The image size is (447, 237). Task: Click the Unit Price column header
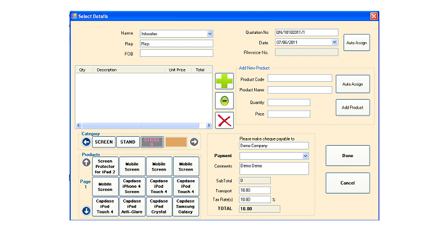(x=179, y=70)
